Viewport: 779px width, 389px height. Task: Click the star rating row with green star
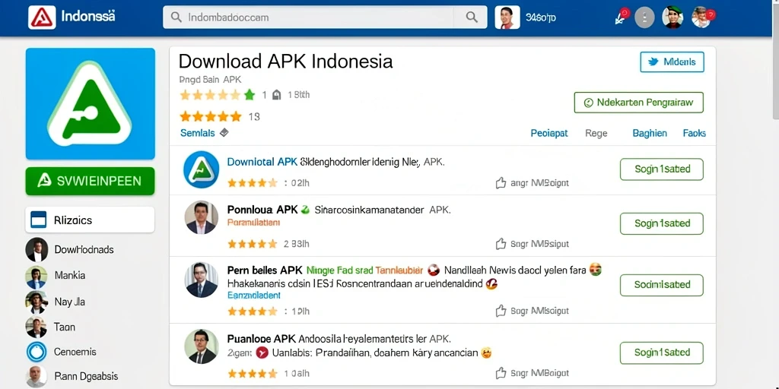pos(218,95)
